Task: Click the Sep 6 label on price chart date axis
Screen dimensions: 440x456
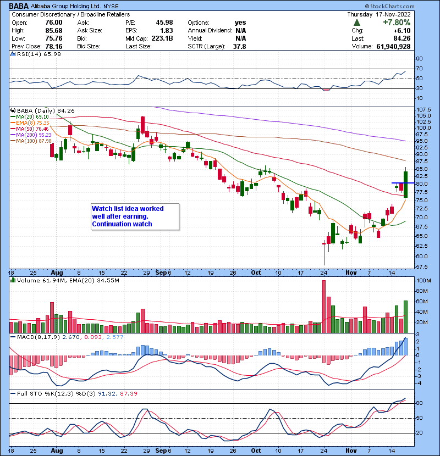Action: (x=163, y=273)
